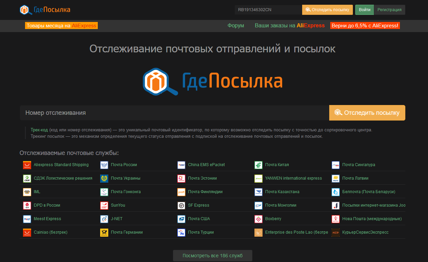This screenshot has width=428, height=262.
Task: Click the Почта Украины carrier icon
Action: (104, 179)
